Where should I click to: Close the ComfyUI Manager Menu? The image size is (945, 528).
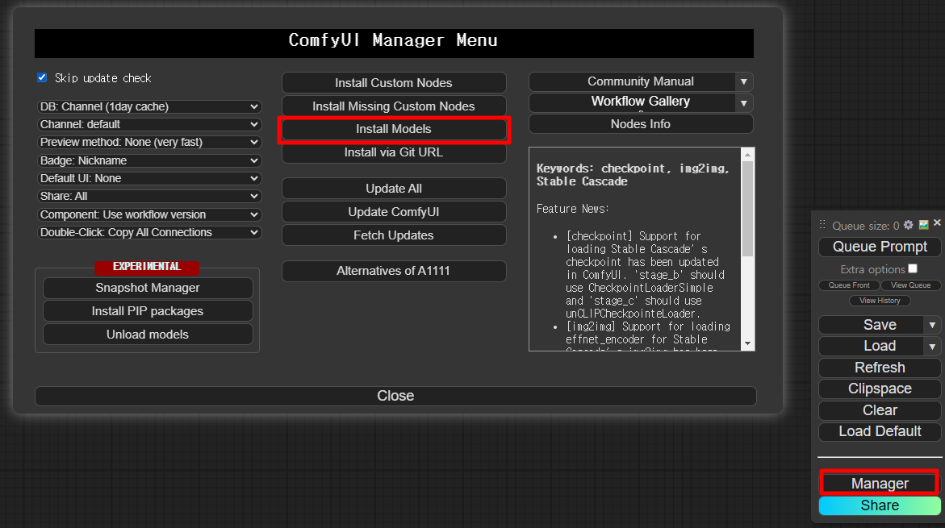(x=395, y=396)
